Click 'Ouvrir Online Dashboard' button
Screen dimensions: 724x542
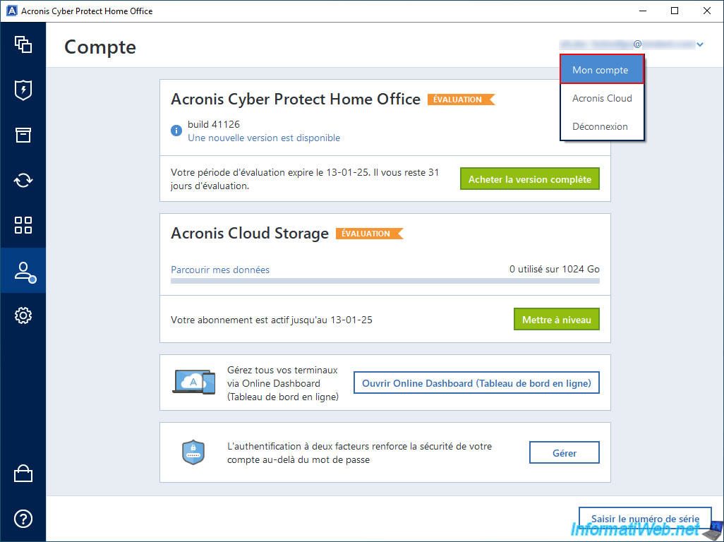tap(476, 383)
